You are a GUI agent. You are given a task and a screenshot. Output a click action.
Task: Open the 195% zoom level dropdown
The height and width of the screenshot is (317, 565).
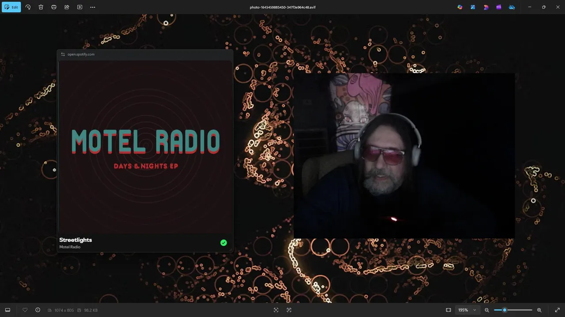[x=467, y=310]
